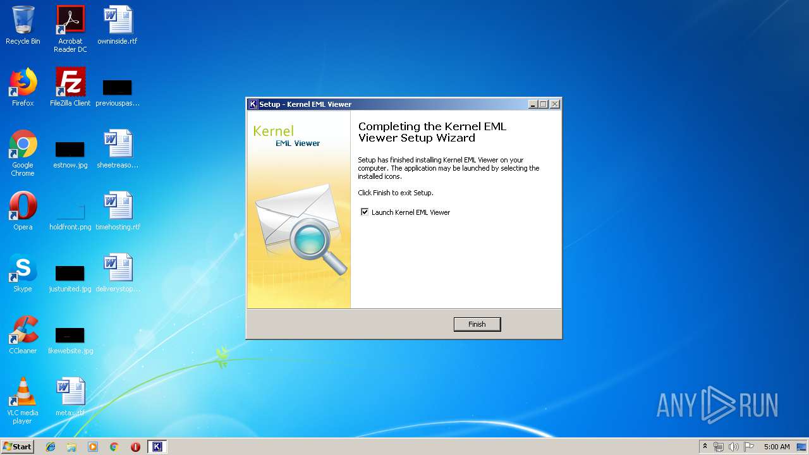Image resolution: width=809 pixels, height=455 pixels.
Task: Switch to Kernel Setup taskbar button
Action: click(x=157, y=446)
